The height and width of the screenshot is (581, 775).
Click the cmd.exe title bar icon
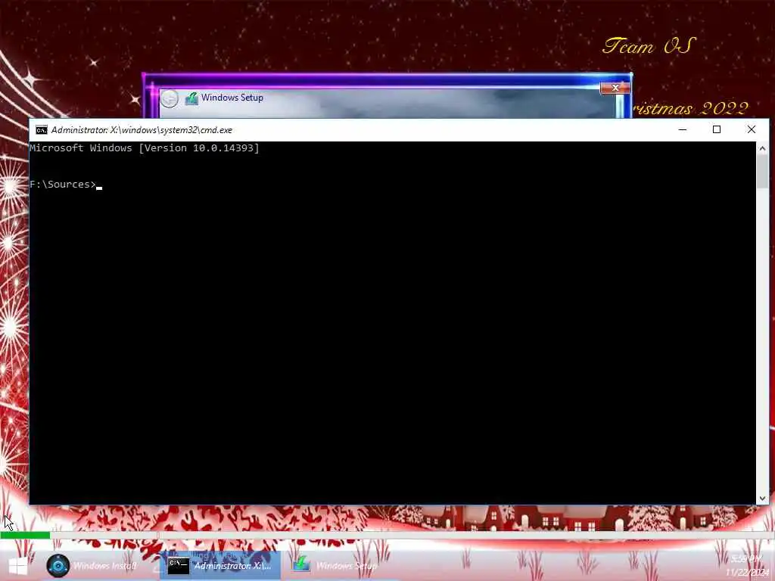(x=42, y=130)
